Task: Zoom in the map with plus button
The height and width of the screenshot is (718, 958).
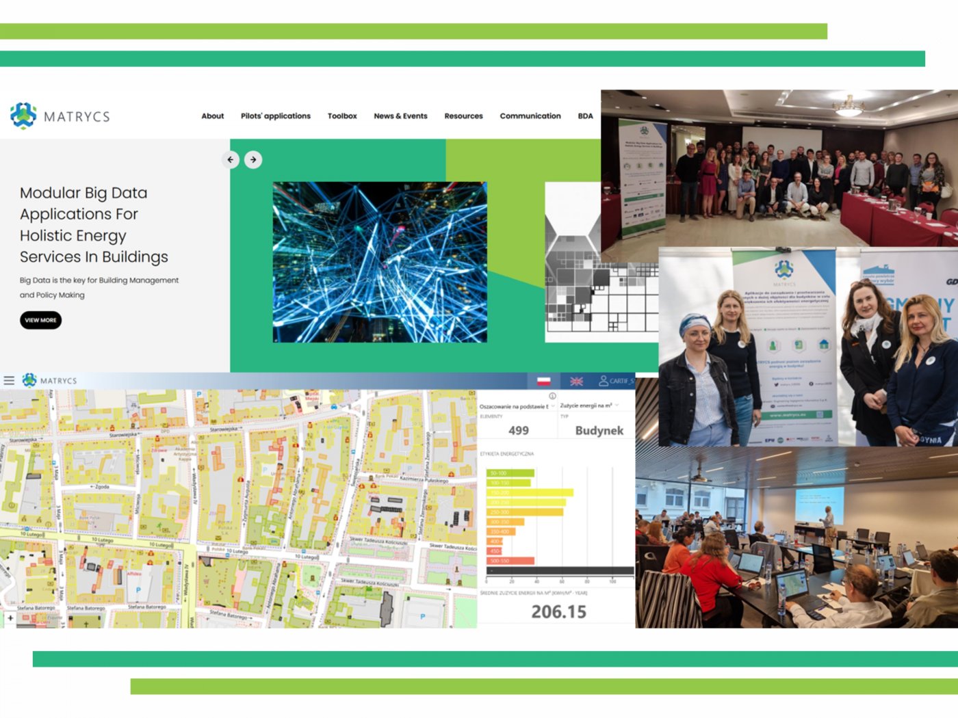Action: coord(10,617)
